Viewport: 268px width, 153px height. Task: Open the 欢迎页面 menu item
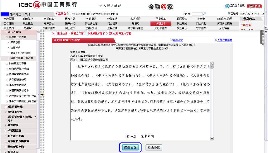point(9,19)
